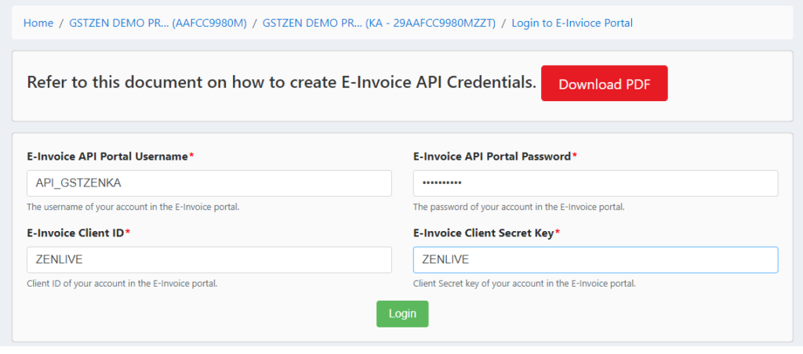Click the Client Secret key help text
Image resolution: width=803 pixels, height=354 pixels.
525,284
